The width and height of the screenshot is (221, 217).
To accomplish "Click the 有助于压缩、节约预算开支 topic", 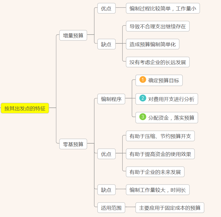I will pyautogui.click(x=160, y=136).
